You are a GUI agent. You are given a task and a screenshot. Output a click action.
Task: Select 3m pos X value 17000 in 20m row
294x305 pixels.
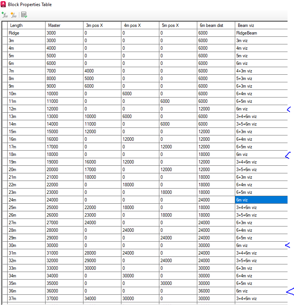[102, 170]
